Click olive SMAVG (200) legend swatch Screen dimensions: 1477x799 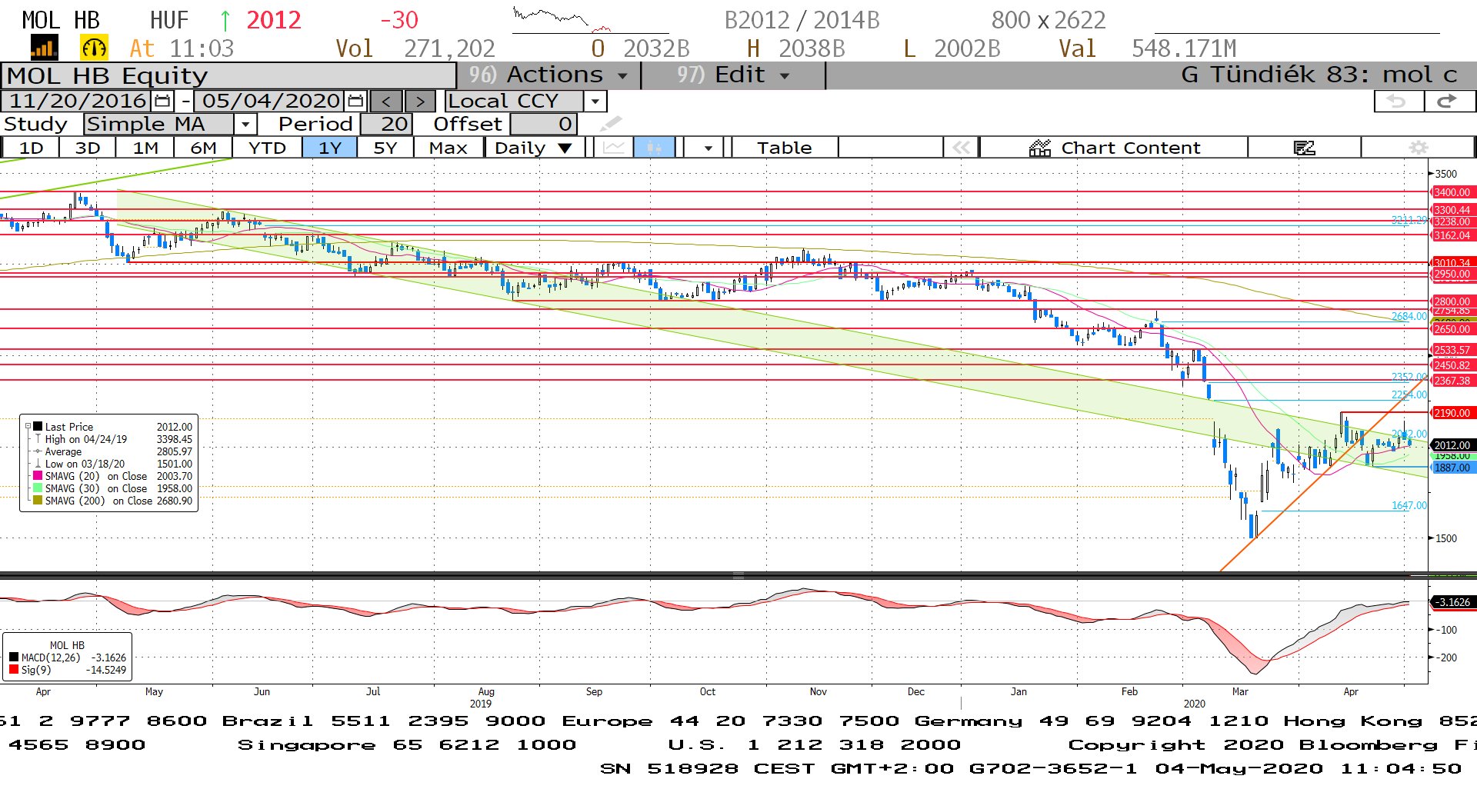tap(38, 500)
